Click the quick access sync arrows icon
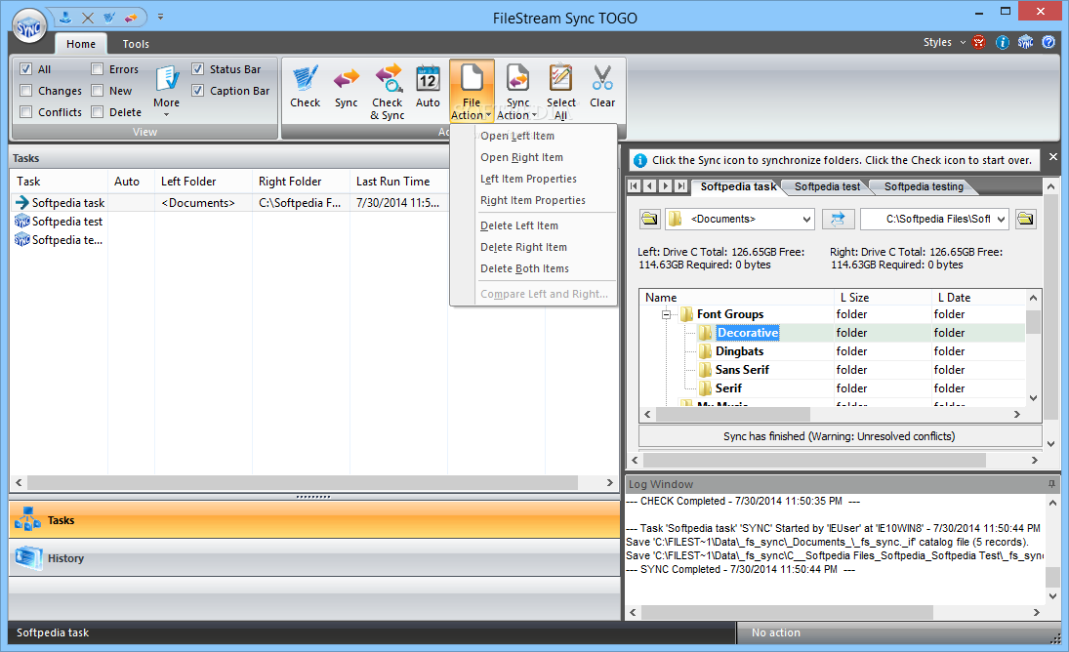The width and height of the screenshot is (1069, 652). [x=131, y=18]
